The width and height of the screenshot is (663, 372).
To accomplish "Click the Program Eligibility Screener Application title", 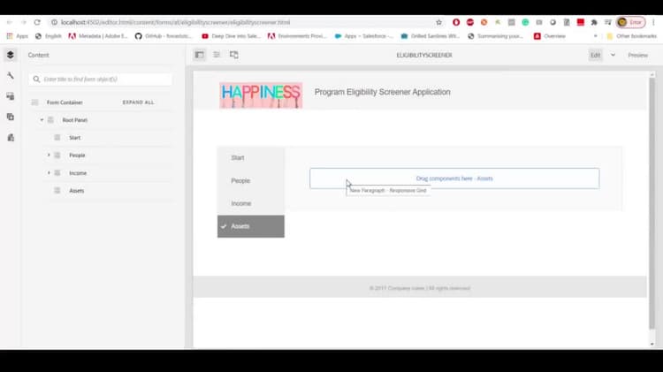I will [x=382, y=92].
